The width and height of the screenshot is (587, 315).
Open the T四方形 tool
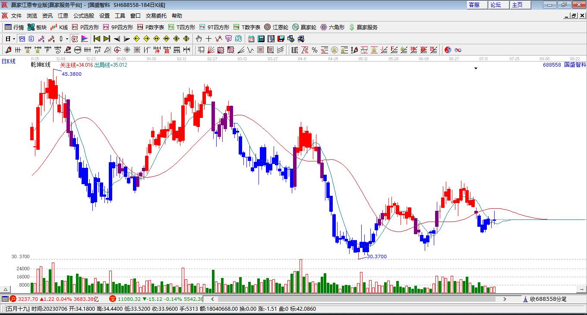(181, 27)
